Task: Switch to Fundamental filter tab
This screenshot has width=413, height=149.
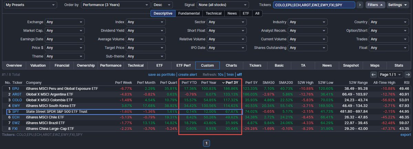Action: click(x=189, y=13)
